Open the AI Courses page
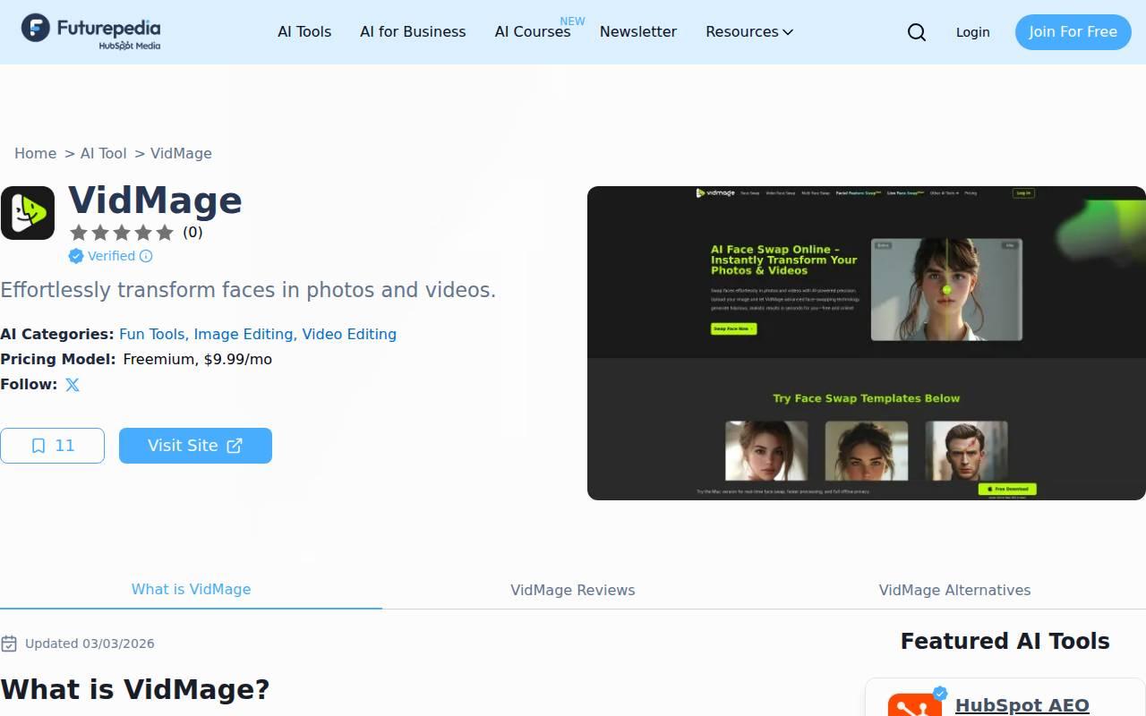 coord(533,31)
